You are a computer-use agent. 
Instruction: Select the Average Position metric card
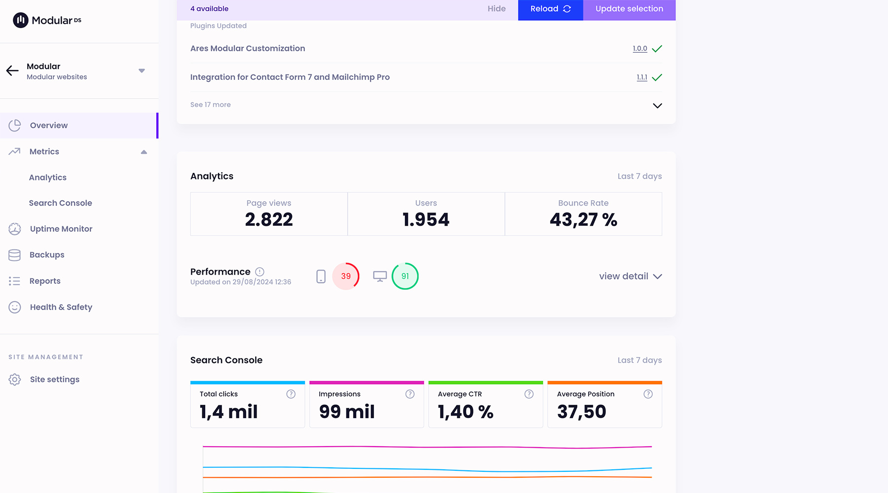tap(605, 405)
